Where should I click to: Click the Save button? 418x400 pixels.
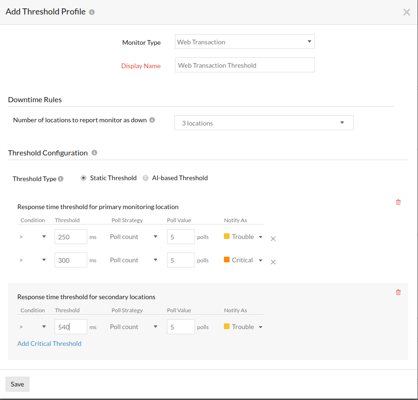pyautogui.click(x=17, y=384)
